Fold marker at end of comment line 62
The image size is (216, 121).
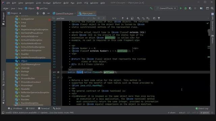coord(62,67)
